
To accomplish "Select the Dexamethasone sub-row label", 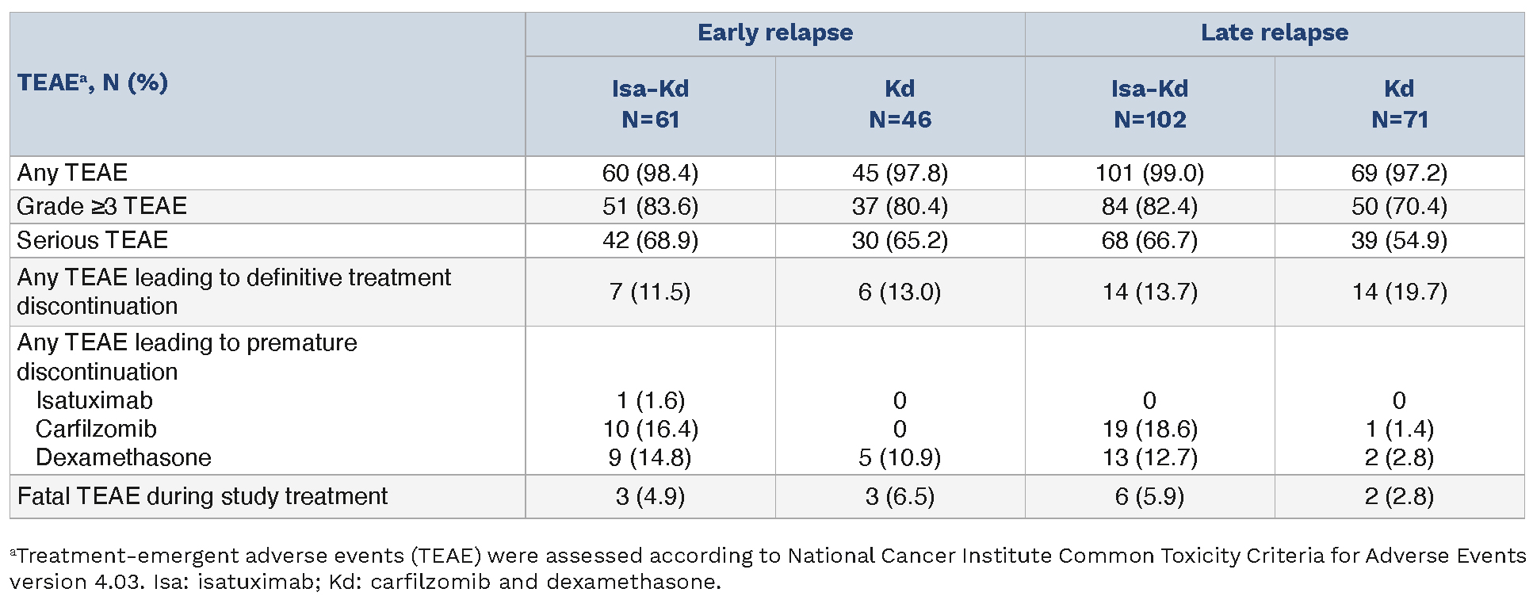I will [123, 457].
